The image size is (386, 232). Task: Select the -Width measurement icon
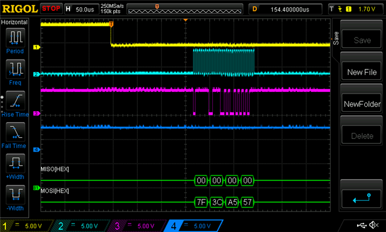click(15, 195)
